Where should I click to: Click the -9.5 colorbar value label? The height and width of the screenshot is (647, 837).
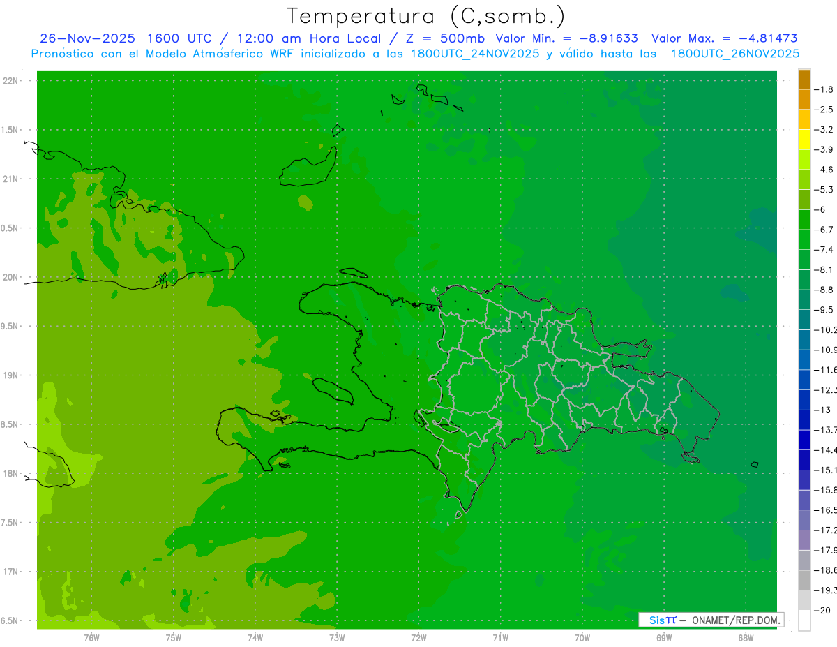[x=824, y=310]
